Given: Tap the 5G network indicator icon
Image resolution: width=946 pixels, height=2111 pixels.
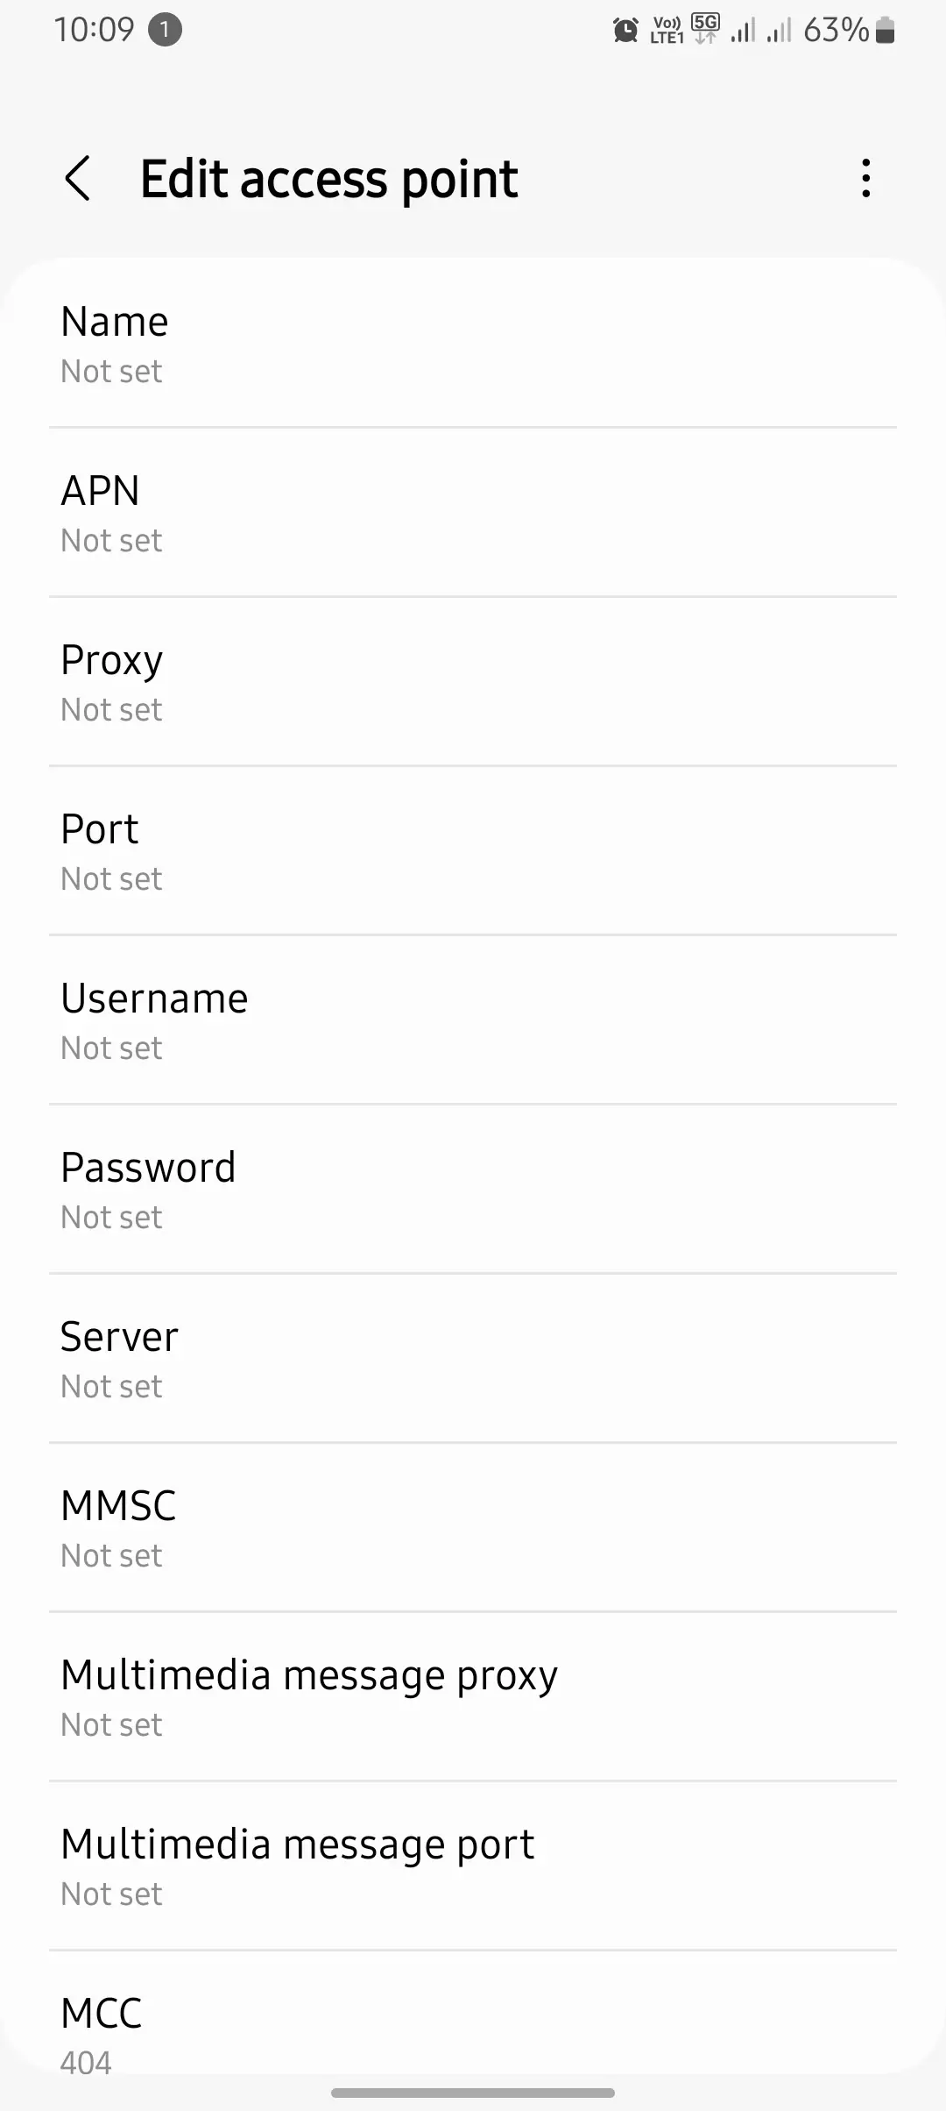Looking at the screenshot, I should tap(705, 29).
